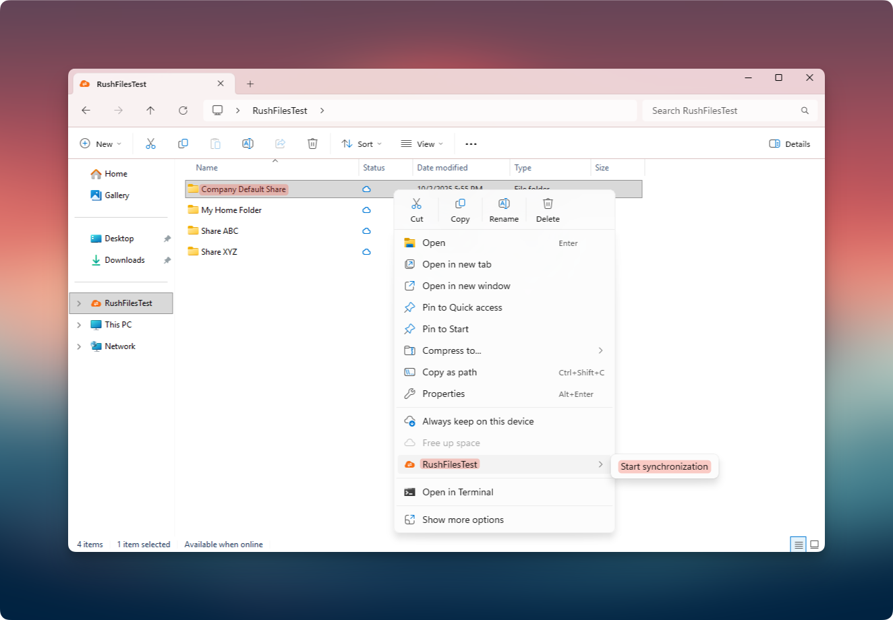893x620 pixels.
Task: Refresh the RushFilesTest folder view
Action: tap(183, 110)
